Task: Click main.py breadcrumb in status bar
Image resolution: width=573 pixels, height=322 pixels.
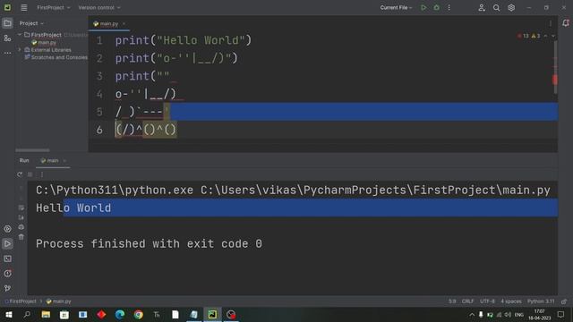Action: (x=58, y=301)
